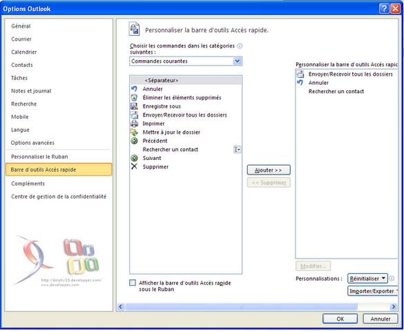Open the Compléments page
This screenshot has height=331, width=404.
(28, 183)
